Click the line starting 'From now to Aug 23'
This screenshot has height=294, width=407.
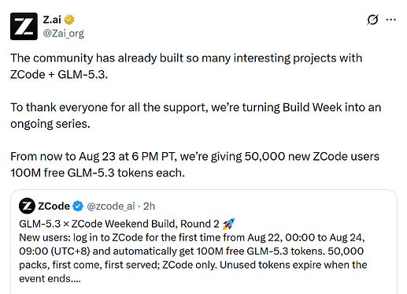[194, 157]
